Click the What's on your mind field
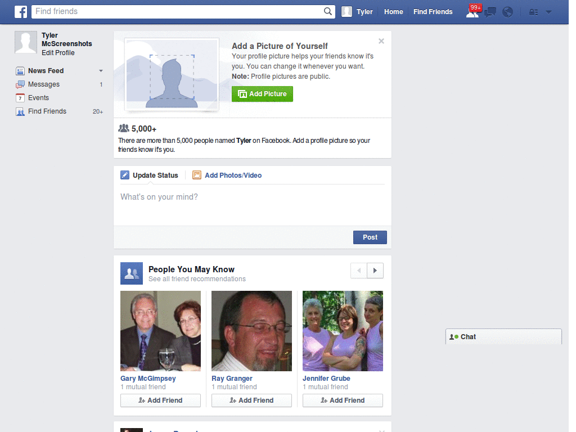576x432 pixels. click(x=253, y=205)
